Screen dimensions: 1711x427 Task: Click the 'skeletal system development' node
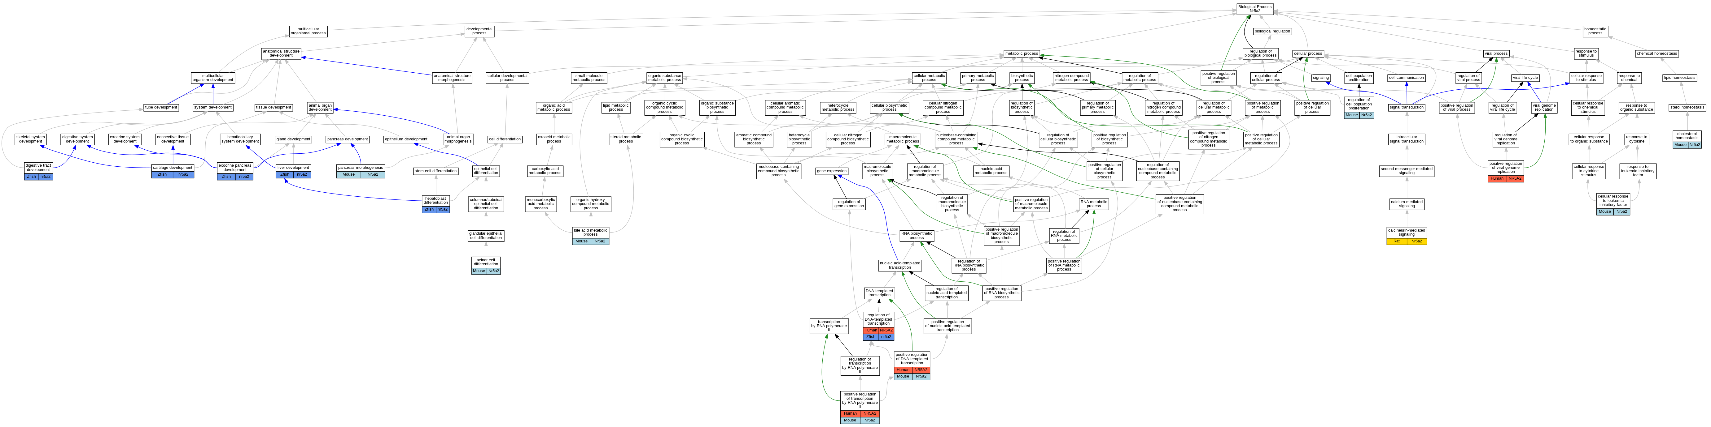coord(31,139)
